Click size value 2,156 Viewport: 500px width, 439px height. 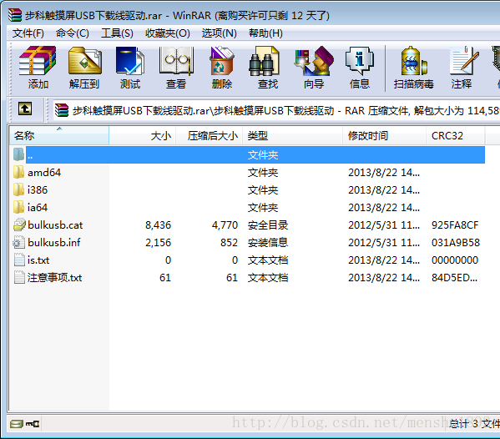pos(158,243)
